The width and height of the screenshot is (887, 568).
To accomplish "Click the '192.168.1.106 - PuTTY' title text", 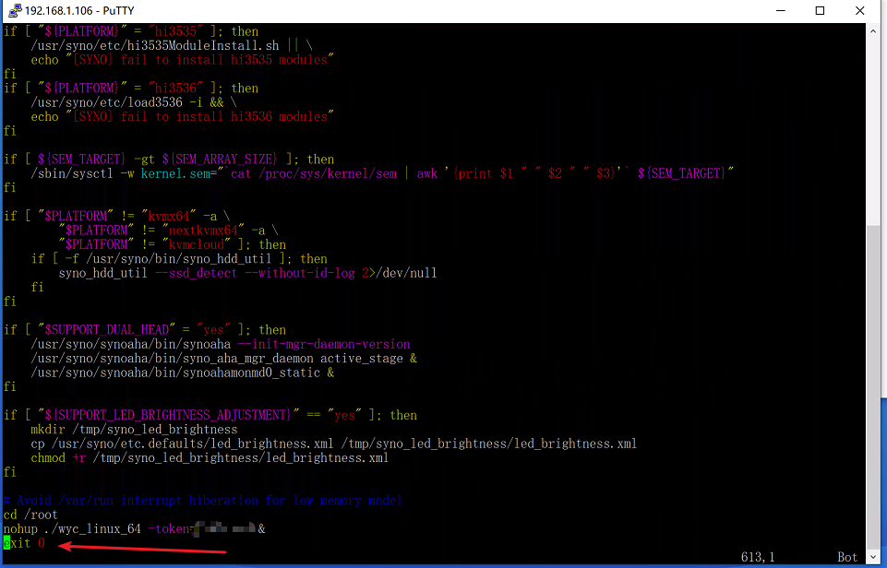I will (x=79, y=11).
